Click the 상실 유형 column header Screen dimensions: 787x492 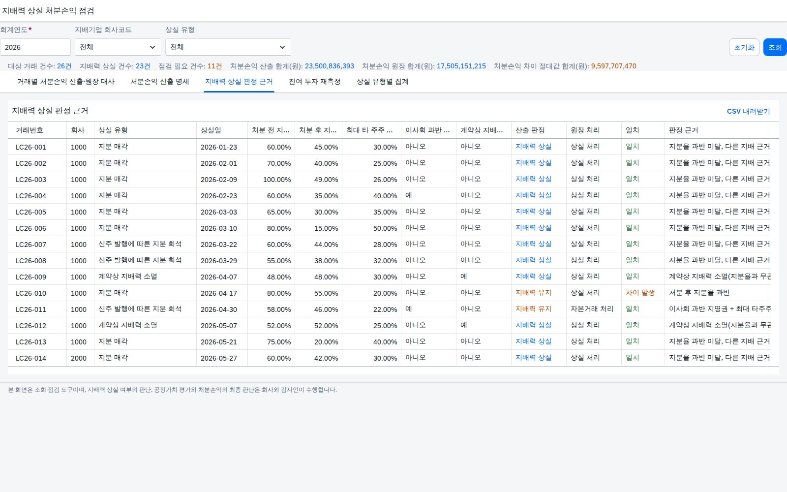click(145, 130)
